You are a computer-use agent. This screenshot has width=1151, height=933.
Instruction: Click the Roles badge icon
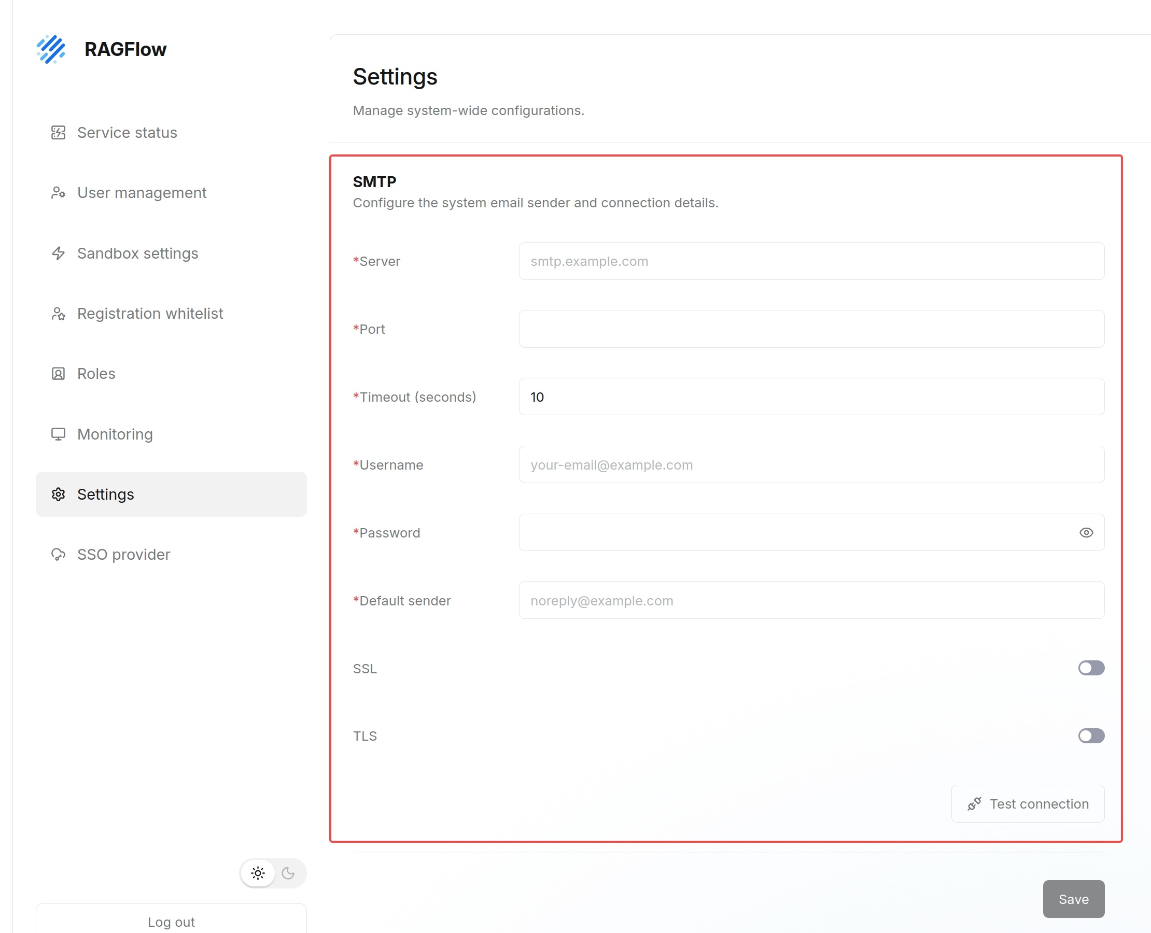58,374
